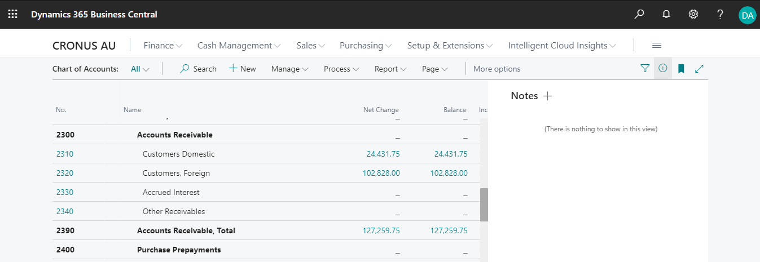Open the Report menu
Image resolution: width=760 pixels, height=262 pixels.
pos(390,69)
